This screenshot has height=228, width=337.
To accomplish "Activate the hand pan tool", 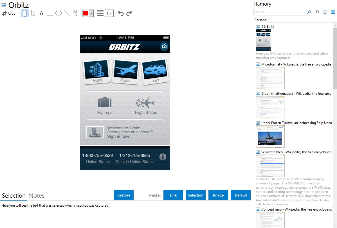I will 25,13.
